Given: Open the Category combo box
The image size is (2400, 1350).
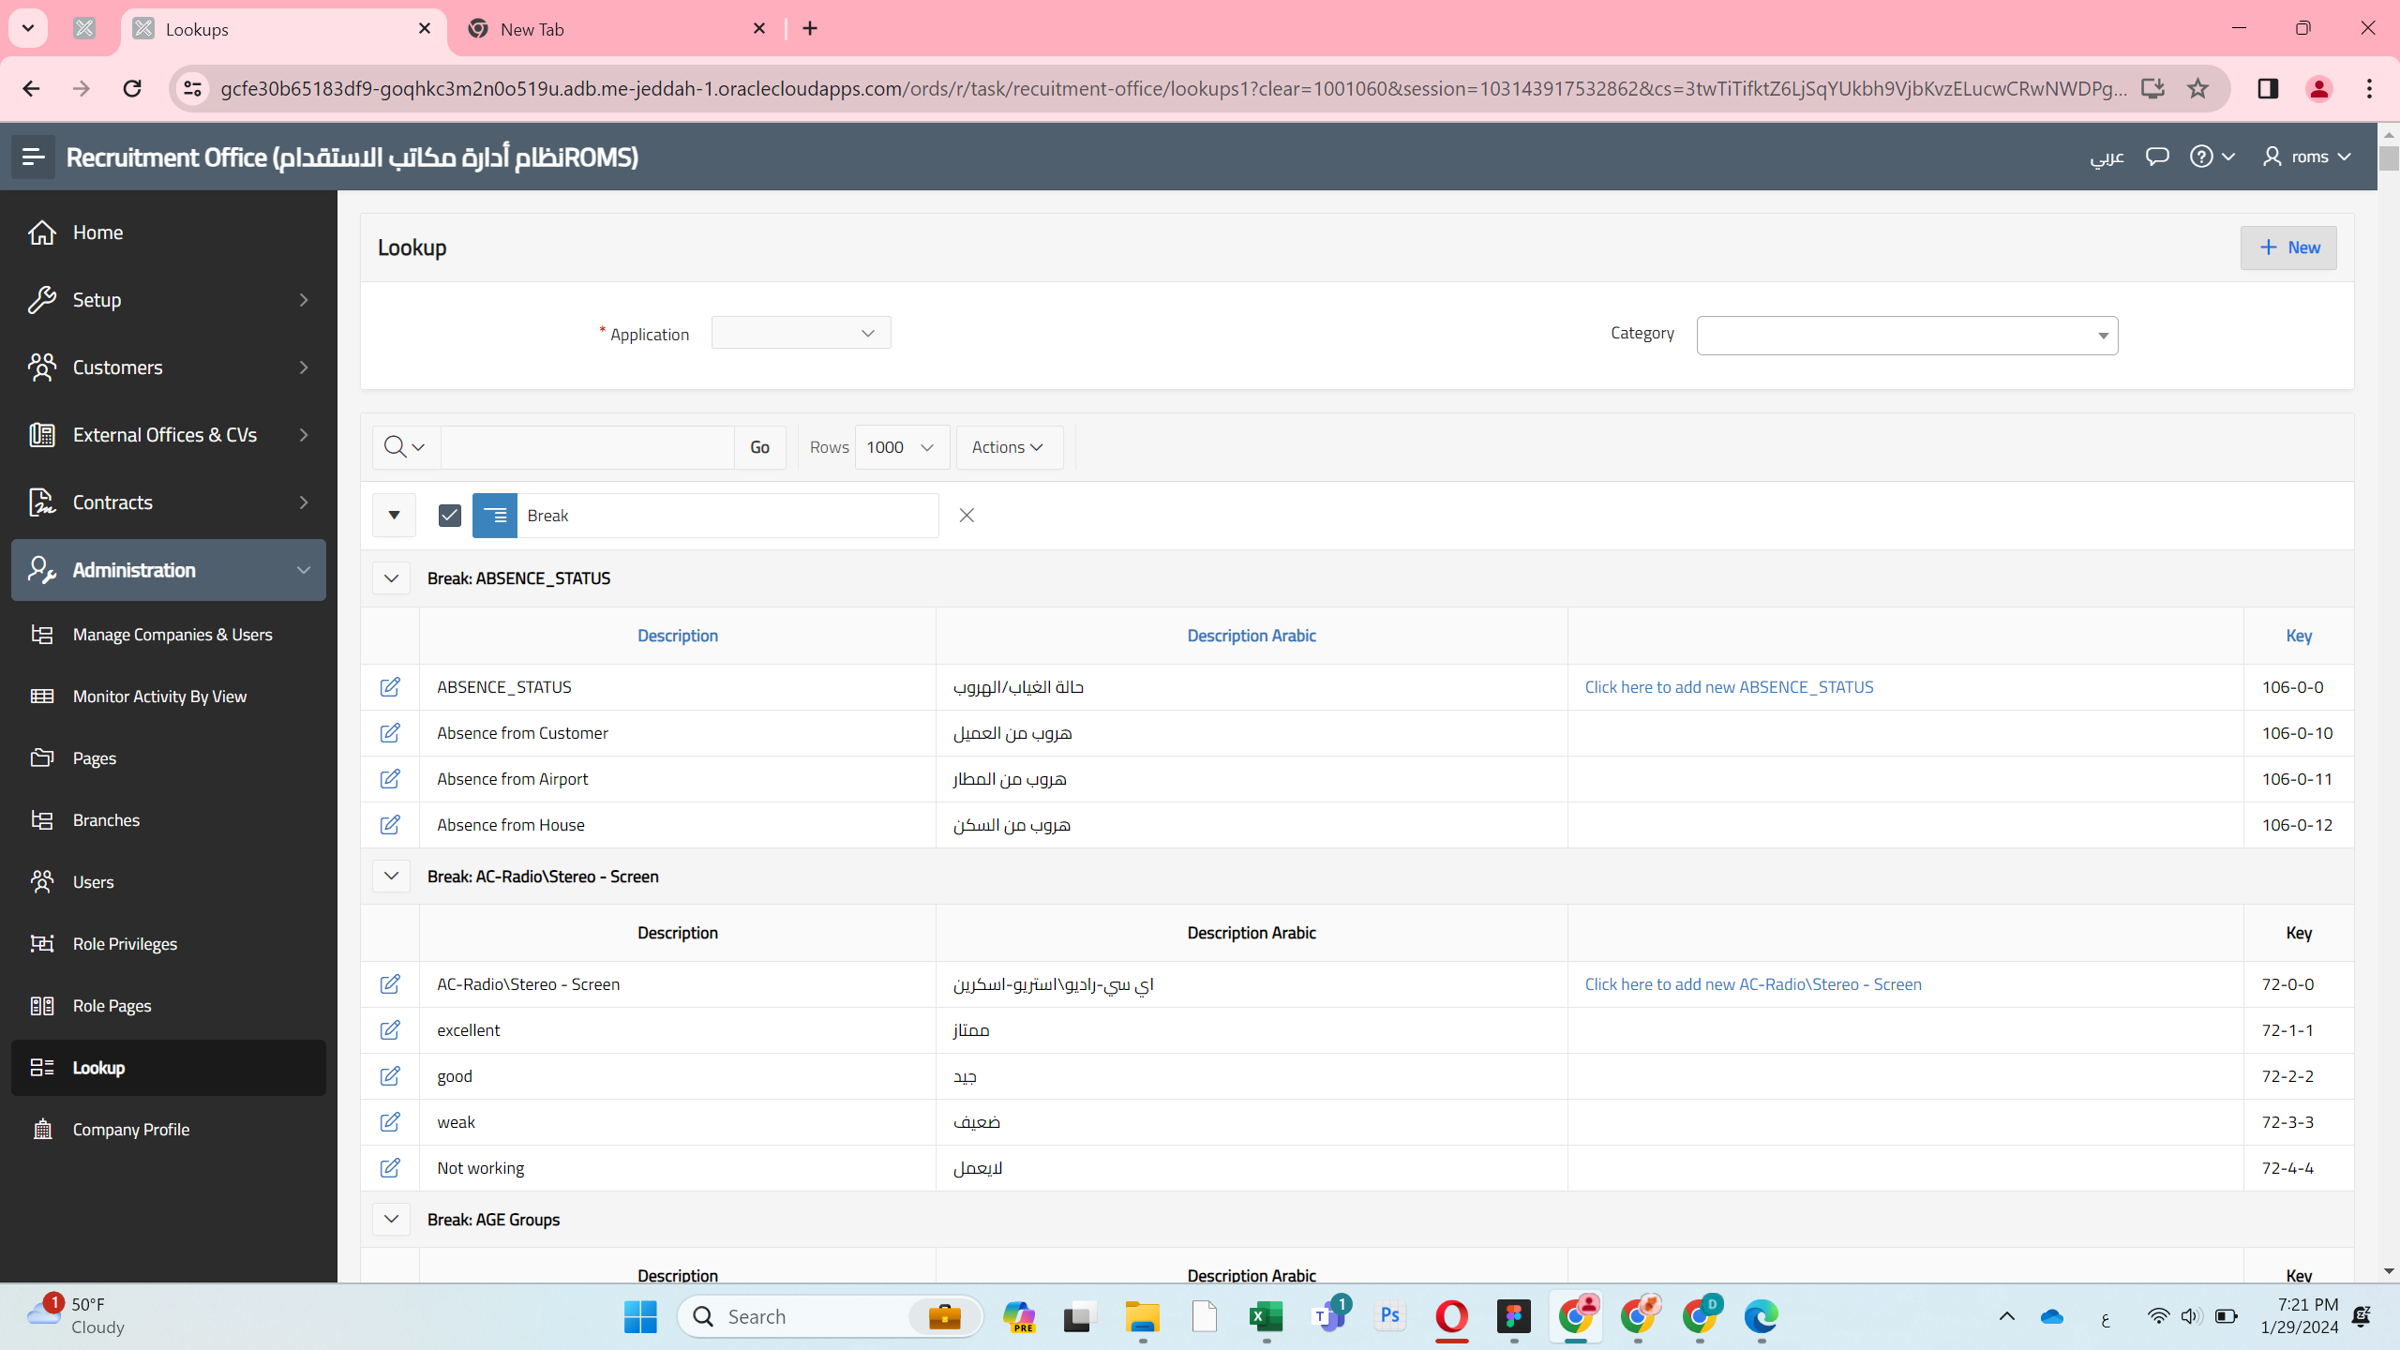Looking at the screenshot, I should point(1907,336).
